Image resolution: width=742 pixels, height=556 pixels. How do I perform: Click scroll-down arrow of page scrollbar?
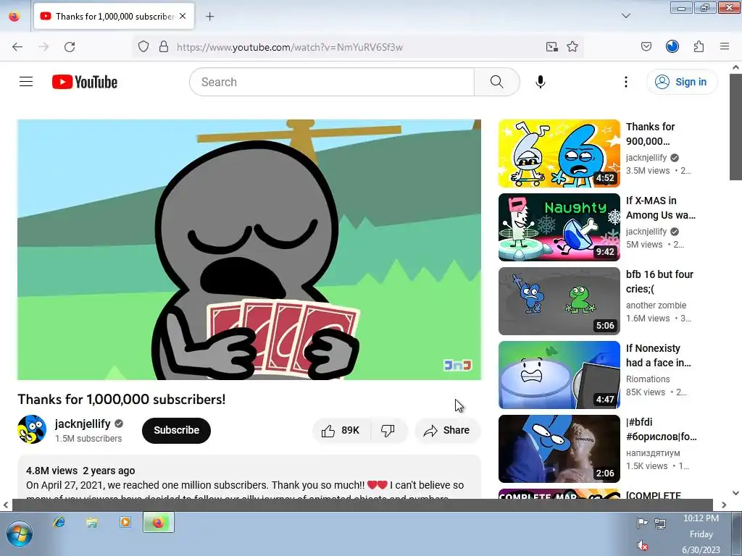pyautogui.click(x=735, y=493)
